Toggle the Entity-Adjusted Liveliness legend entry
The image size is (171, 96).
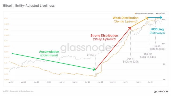point(144,13)
